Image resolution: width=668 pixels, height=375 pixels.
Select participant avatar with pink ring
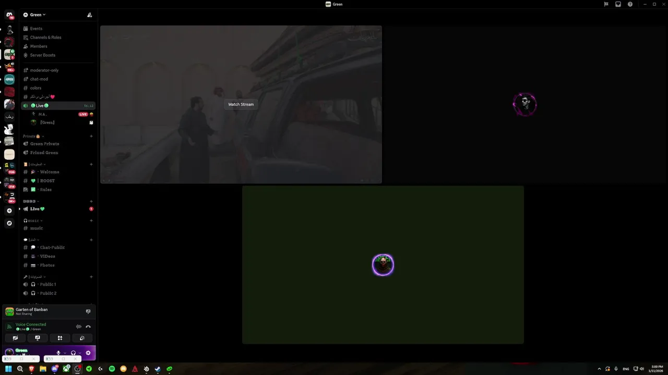[524, 104]
